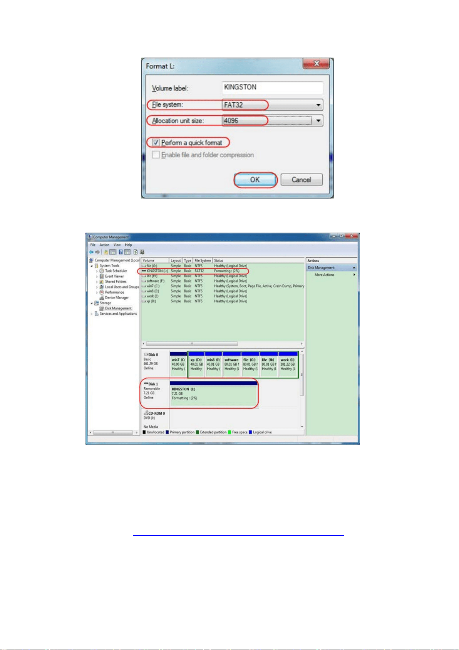Click the Disk 1 removable drive icon
Screen dimensions: 459x650
(146, 384)
